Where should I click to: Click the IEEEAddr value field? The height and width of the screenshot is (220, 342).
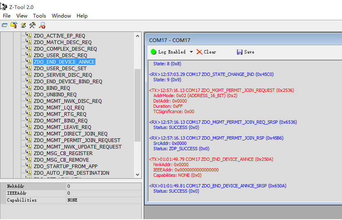[104, 193]
